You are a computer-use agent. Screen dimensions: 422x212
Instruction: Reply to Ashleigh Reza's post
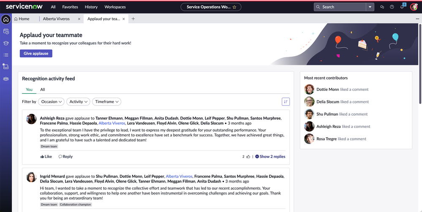click(x=65, y=157)
